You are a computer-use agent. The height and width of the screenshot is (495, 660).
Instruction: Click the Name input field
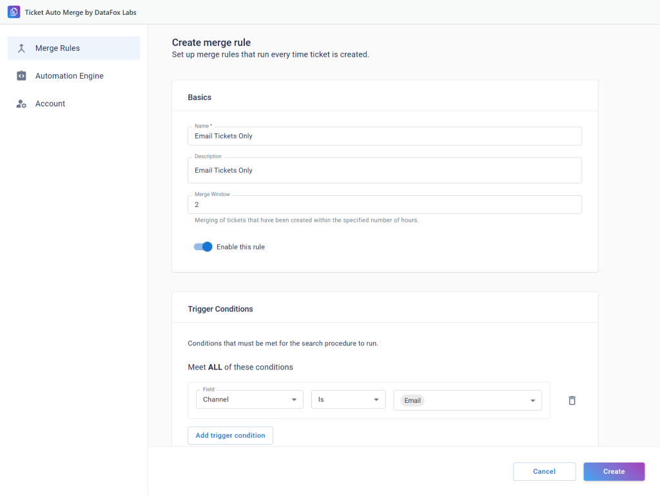point(384,136)
